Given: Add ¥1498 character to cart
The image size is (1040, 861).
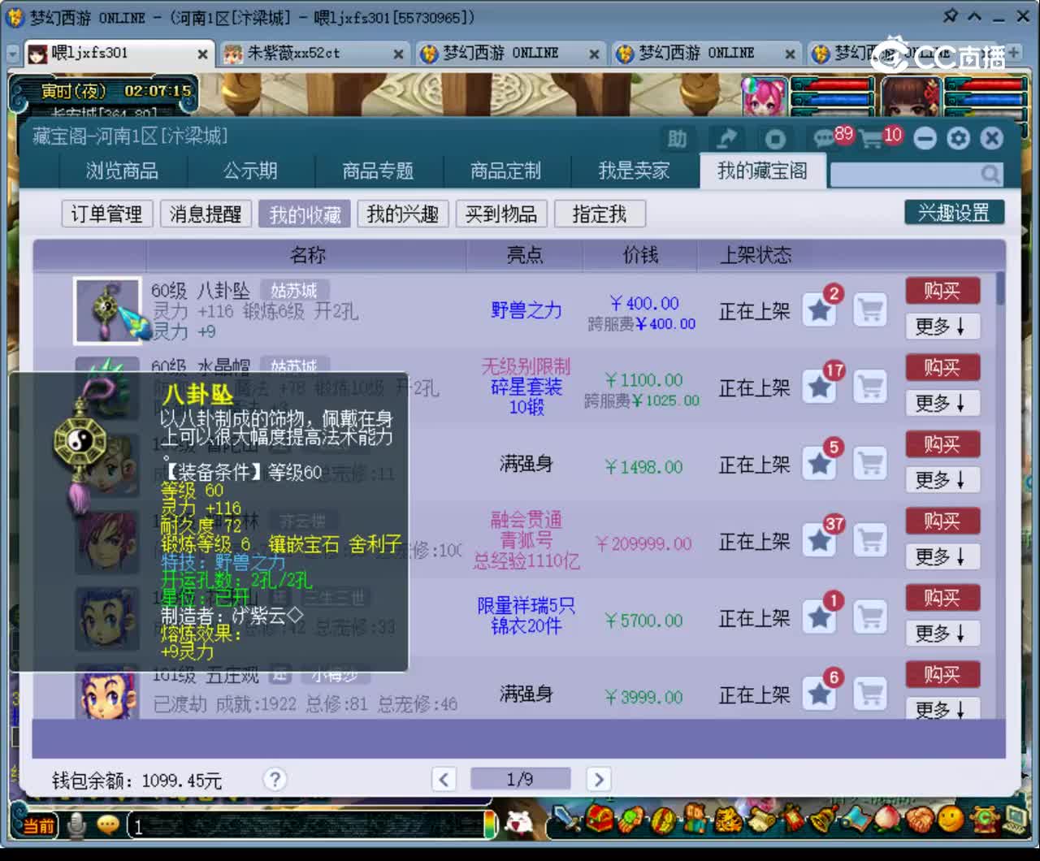Looking at the screenshot, I should 870,464.
